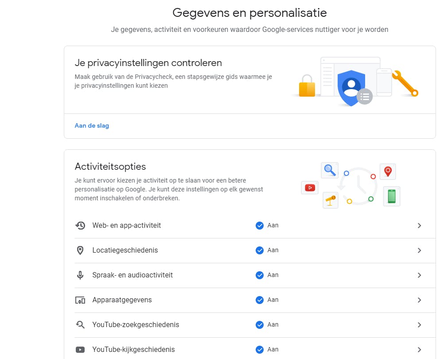Click the Aan de slag link
440x359 pixels.
(92, 125)
